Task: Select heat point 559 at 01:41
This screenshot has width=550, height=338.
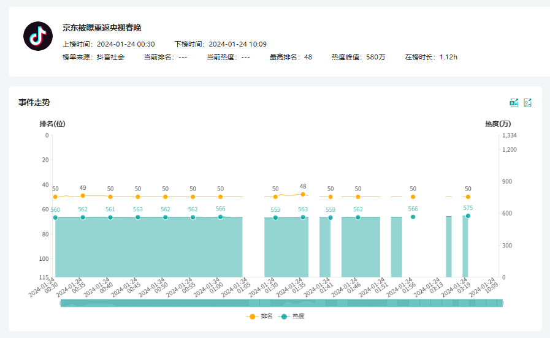Action: (330, 218)
